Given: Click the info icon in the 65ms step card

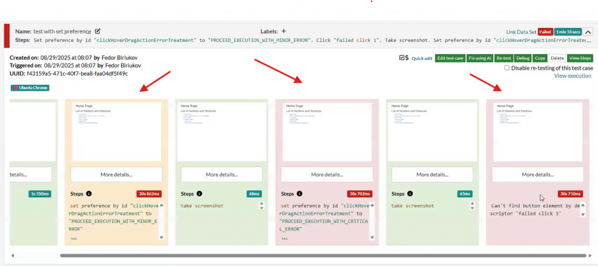Looking at the screenshot, I should pyautogui.click(x=410, y=194).
